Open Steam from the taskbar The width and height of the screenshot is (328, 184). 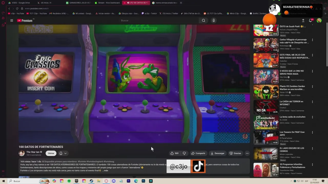(91, 181)
